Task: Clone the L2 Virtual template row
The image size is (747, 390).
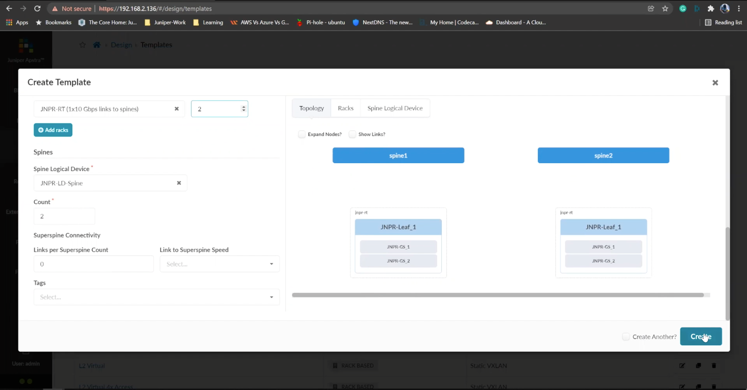Action: pyautogui.click(x=698, y=366)
